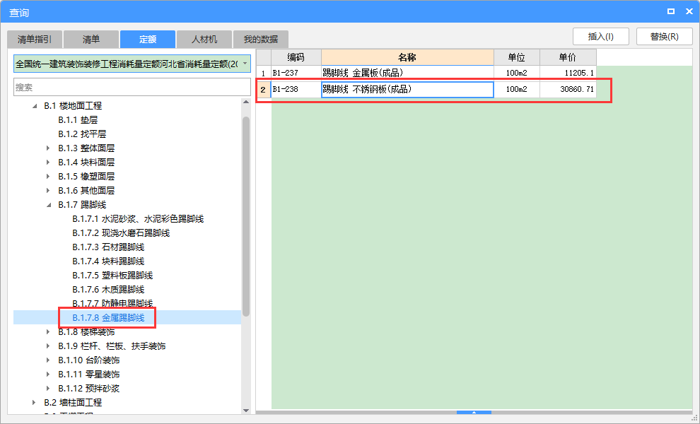Select B.1.7.2 现浇水磨石踢脚线
This screenshot has width=700, height=424.
click(x=121, y=233)
